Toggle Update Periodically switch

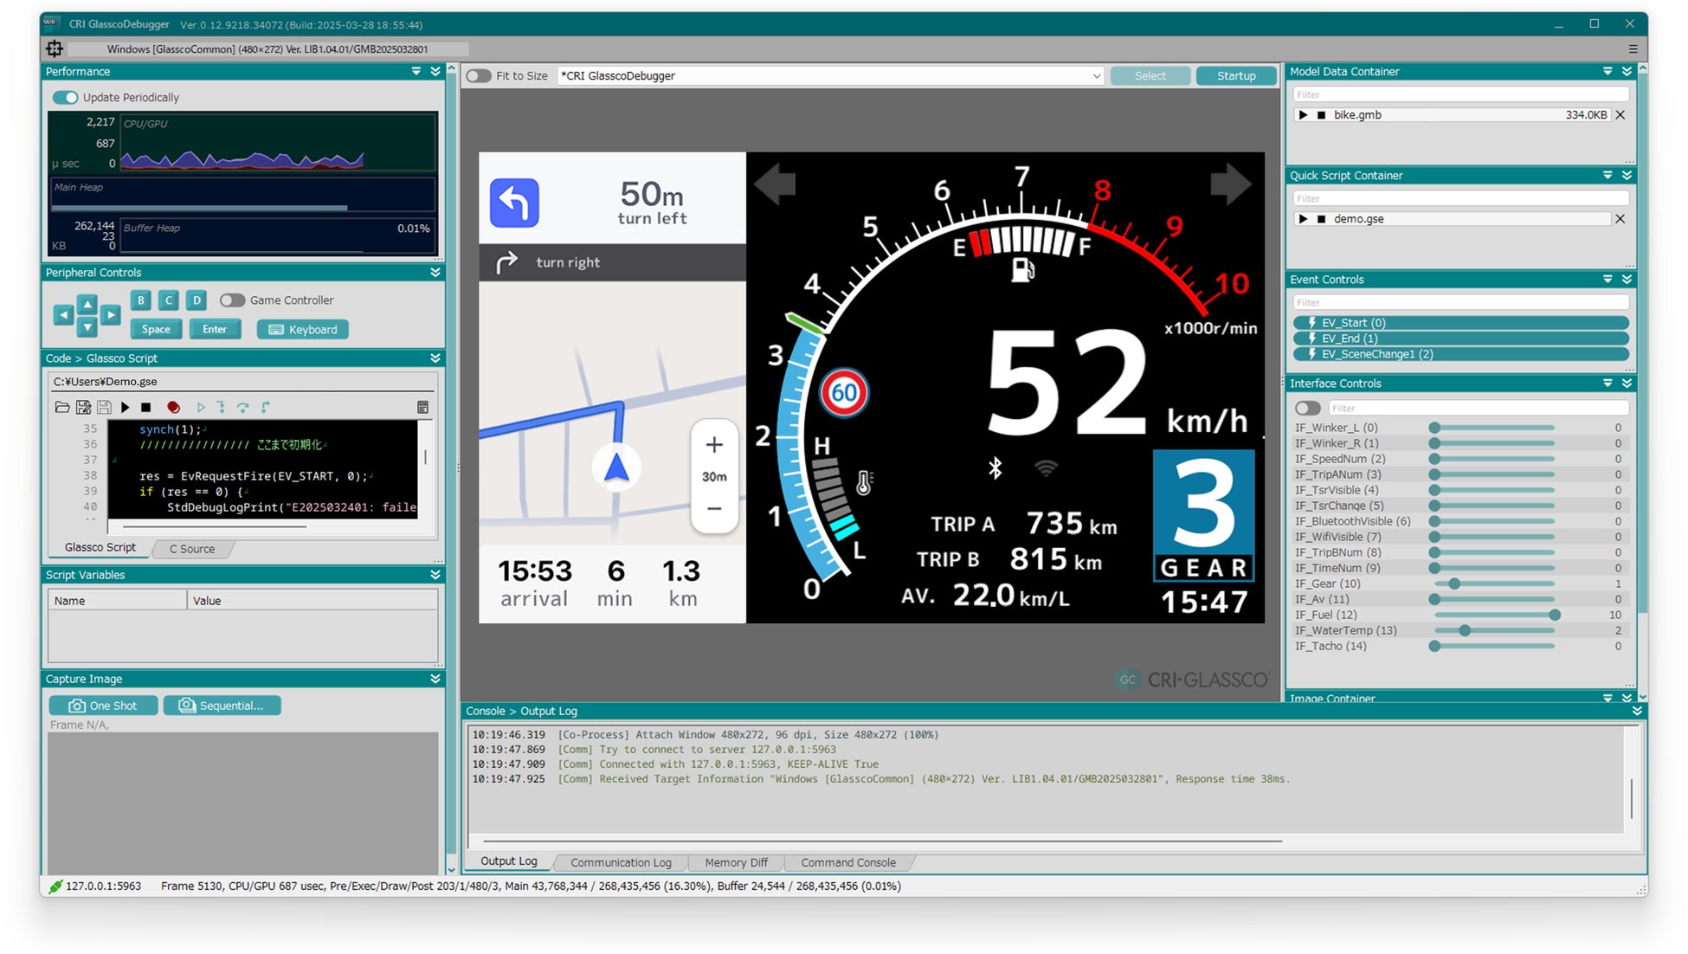pos(66,98)
